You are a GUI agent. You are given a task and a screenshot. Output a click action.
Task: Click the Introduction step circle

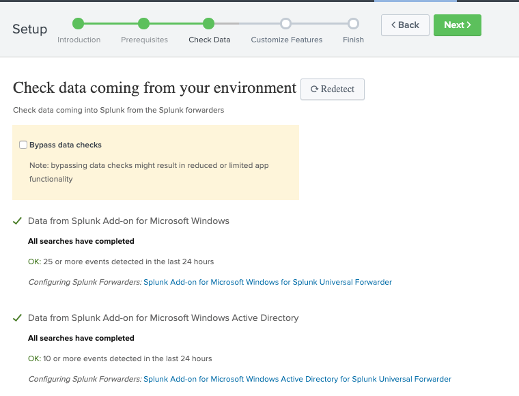pos(79,24)
